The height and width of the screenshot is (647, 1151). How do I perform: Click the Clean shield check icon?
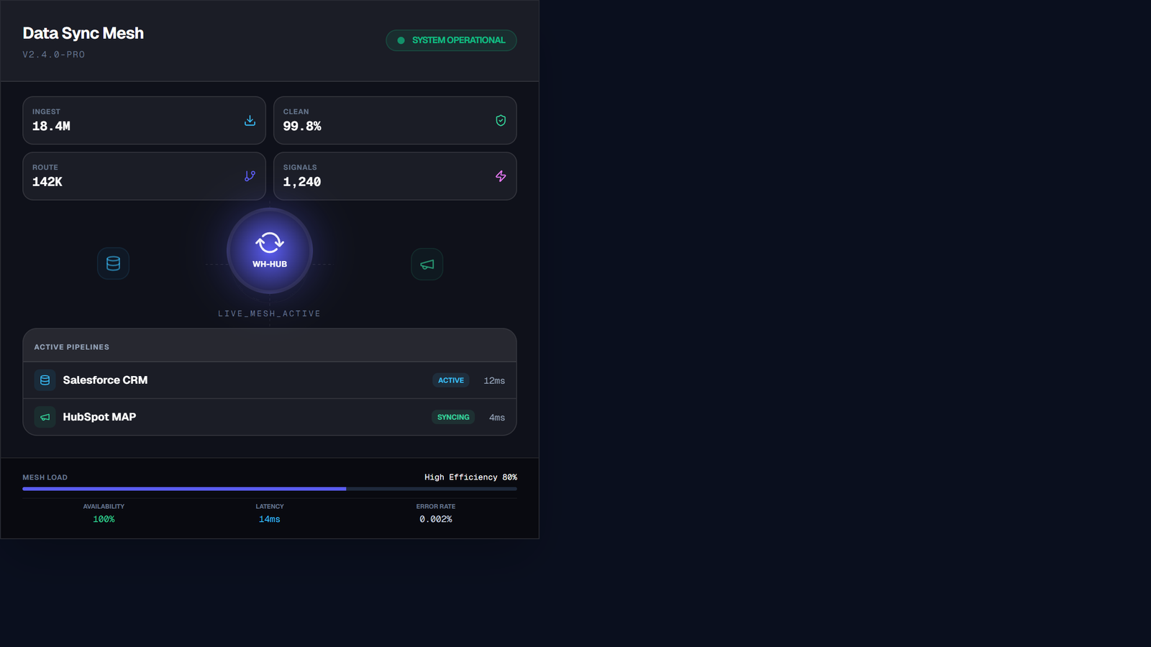501,121
